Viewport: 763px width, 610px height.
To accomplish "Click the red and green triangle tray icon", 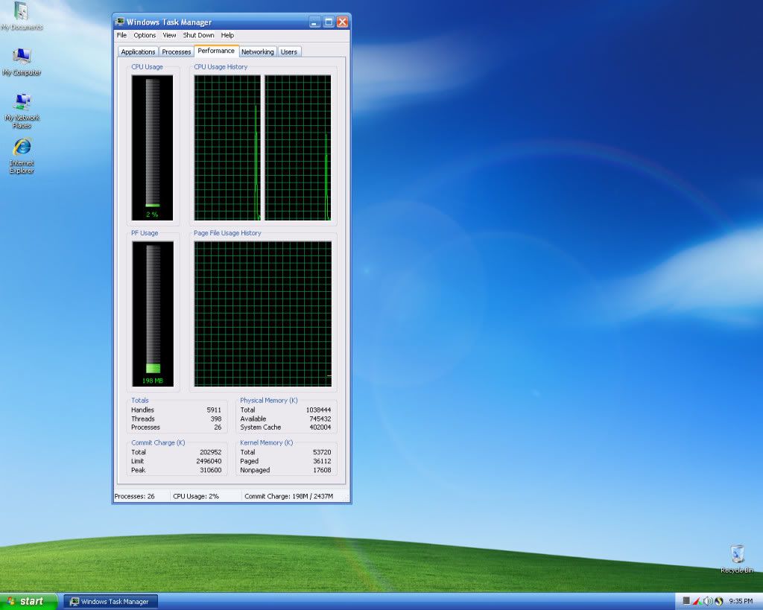I will 697,601.
